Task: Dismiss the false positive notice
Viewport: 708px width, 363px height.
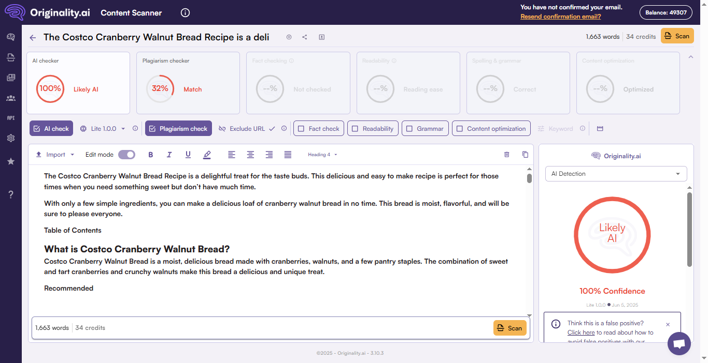Action: (x=668, y=324)
